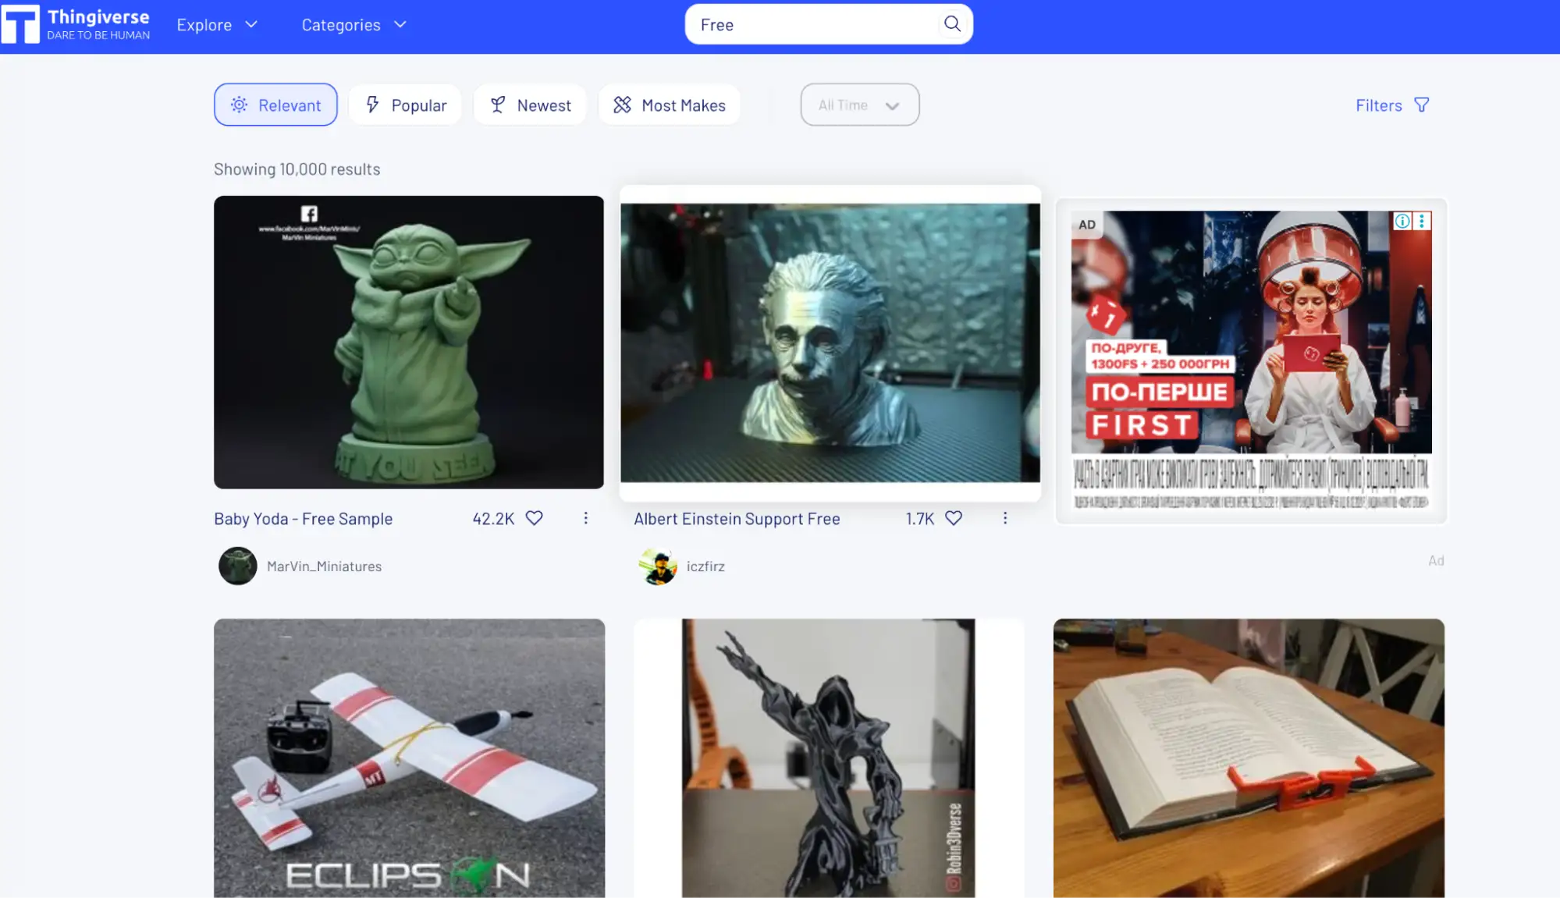Open the Thingiverse home logo
Screen dimensions: 1560x898
click(x=76, y=24)
